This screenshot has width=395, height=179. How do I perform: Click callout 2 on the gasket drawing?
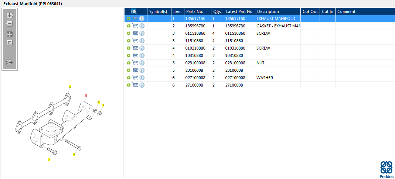click(70, 87)
